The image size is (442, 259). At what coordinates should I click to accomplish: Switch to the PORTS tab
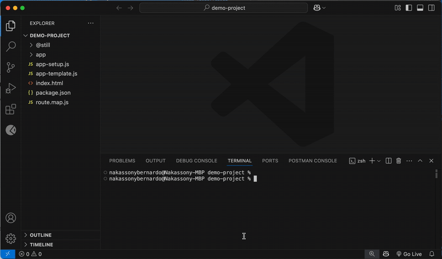point(270,161)
